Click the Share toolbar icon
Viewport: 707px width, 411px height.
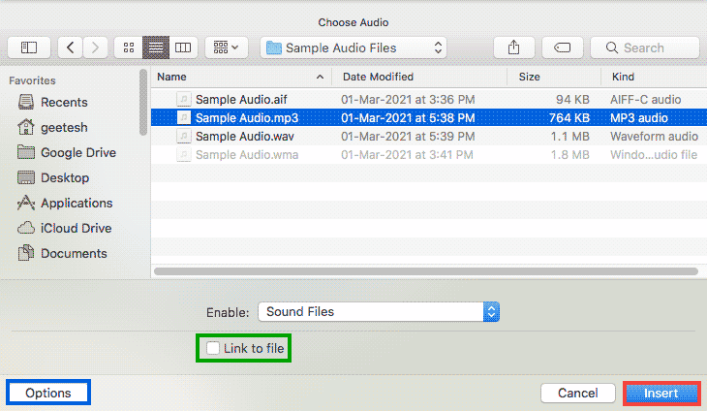(x=514, y=47)
